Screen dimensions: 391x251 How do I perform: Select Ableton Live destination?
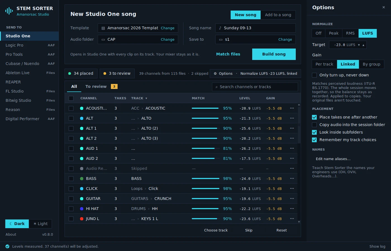pyautogui.click(x=29, y=73)
